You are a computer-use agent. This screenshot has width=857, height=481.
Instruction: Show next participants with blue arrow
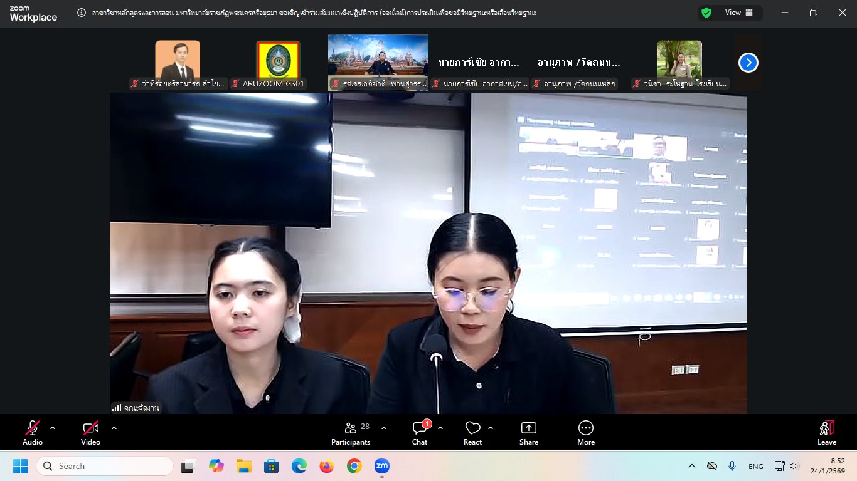(x=748, y=63)
